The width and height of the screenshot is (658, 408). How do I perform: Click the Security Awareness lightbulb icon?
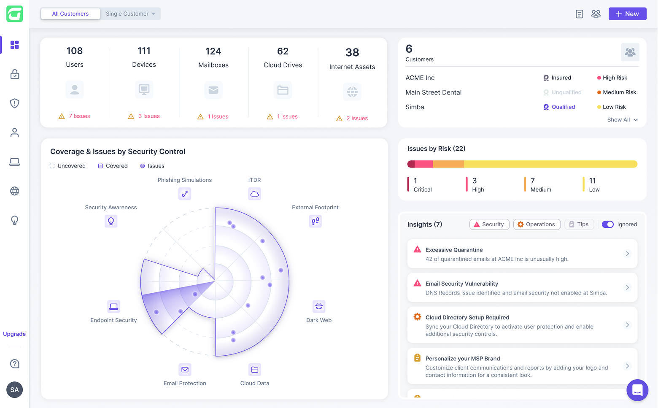(111, 221)
